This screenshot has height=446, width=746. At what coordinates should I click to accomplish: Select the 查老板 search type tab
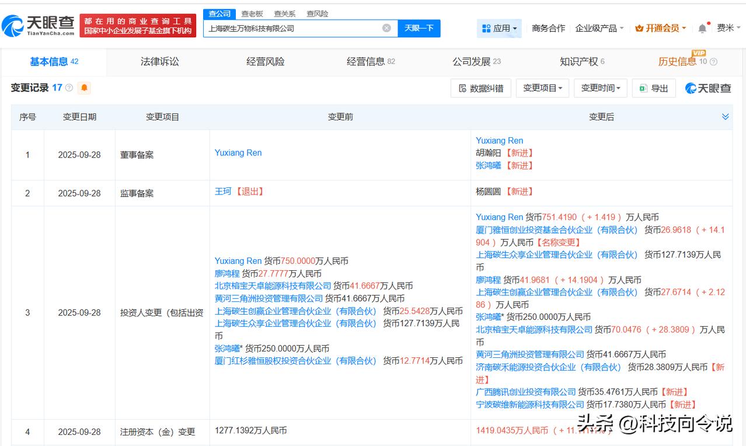[252, 13]
